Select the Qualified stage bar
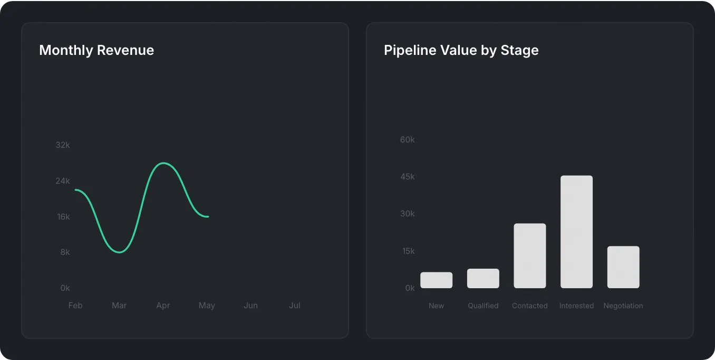Viewport: 715px width, 360px height. (x=482, y=278)
